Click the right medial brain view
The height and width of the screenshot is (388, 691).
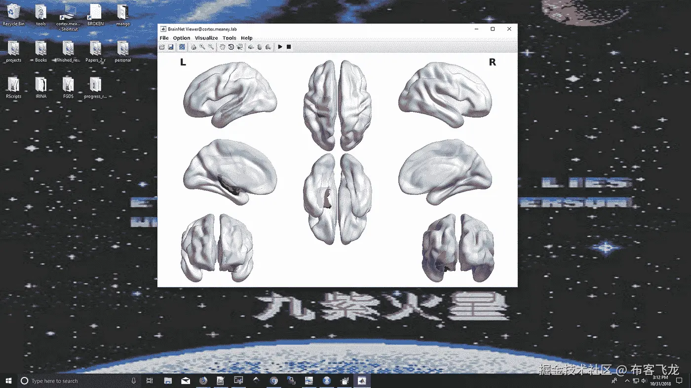point(445,172)
